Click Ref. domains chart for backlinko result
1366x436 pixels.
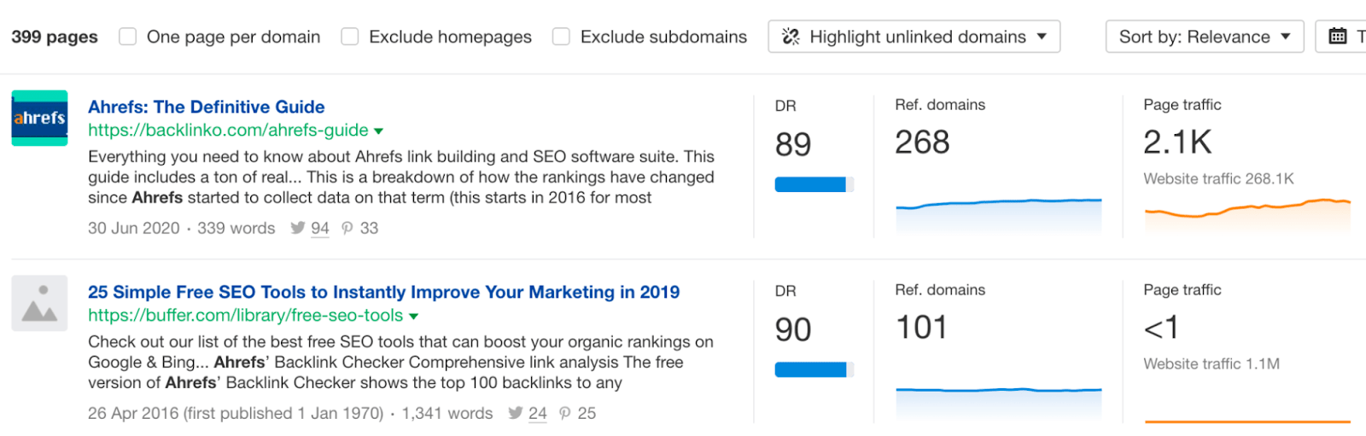(999, 215)
